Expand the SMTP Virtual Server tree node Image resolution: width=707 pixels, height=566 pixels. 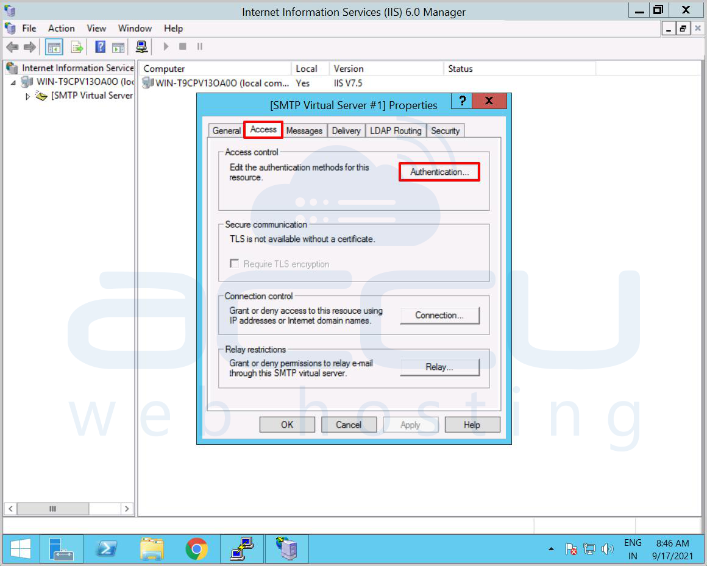pos(27,96)
